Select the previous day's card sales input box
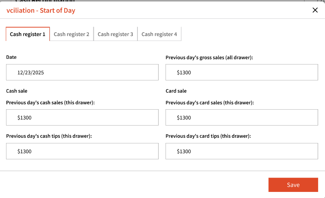The width and height of the screenshot is (325, 198). tap(241, 118)
